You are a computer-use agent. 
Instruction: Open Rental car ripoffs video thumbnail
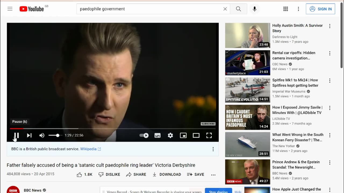coord(248,63)
